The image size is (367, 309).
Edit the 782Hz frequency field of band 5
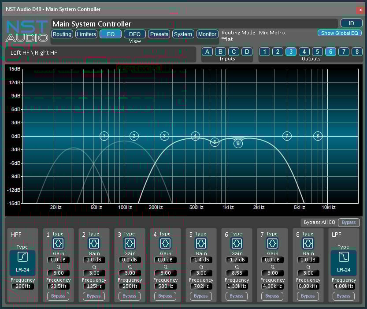pos(201,286)
